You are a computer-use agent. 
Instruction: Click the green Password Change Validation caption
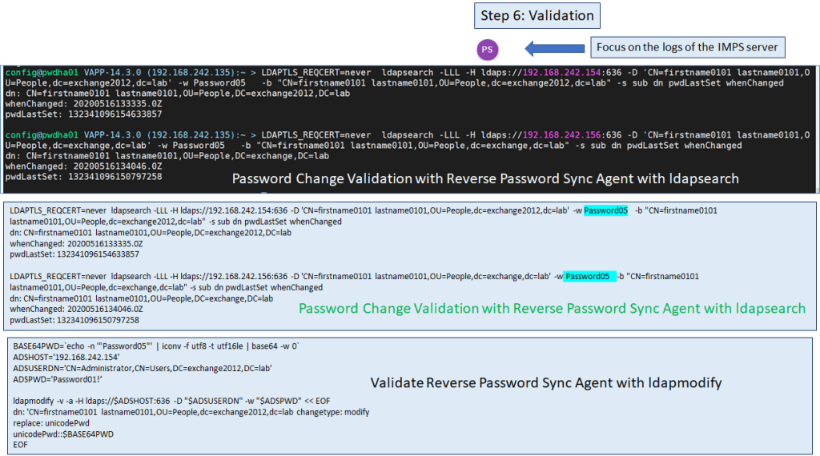tap(552, 308)
